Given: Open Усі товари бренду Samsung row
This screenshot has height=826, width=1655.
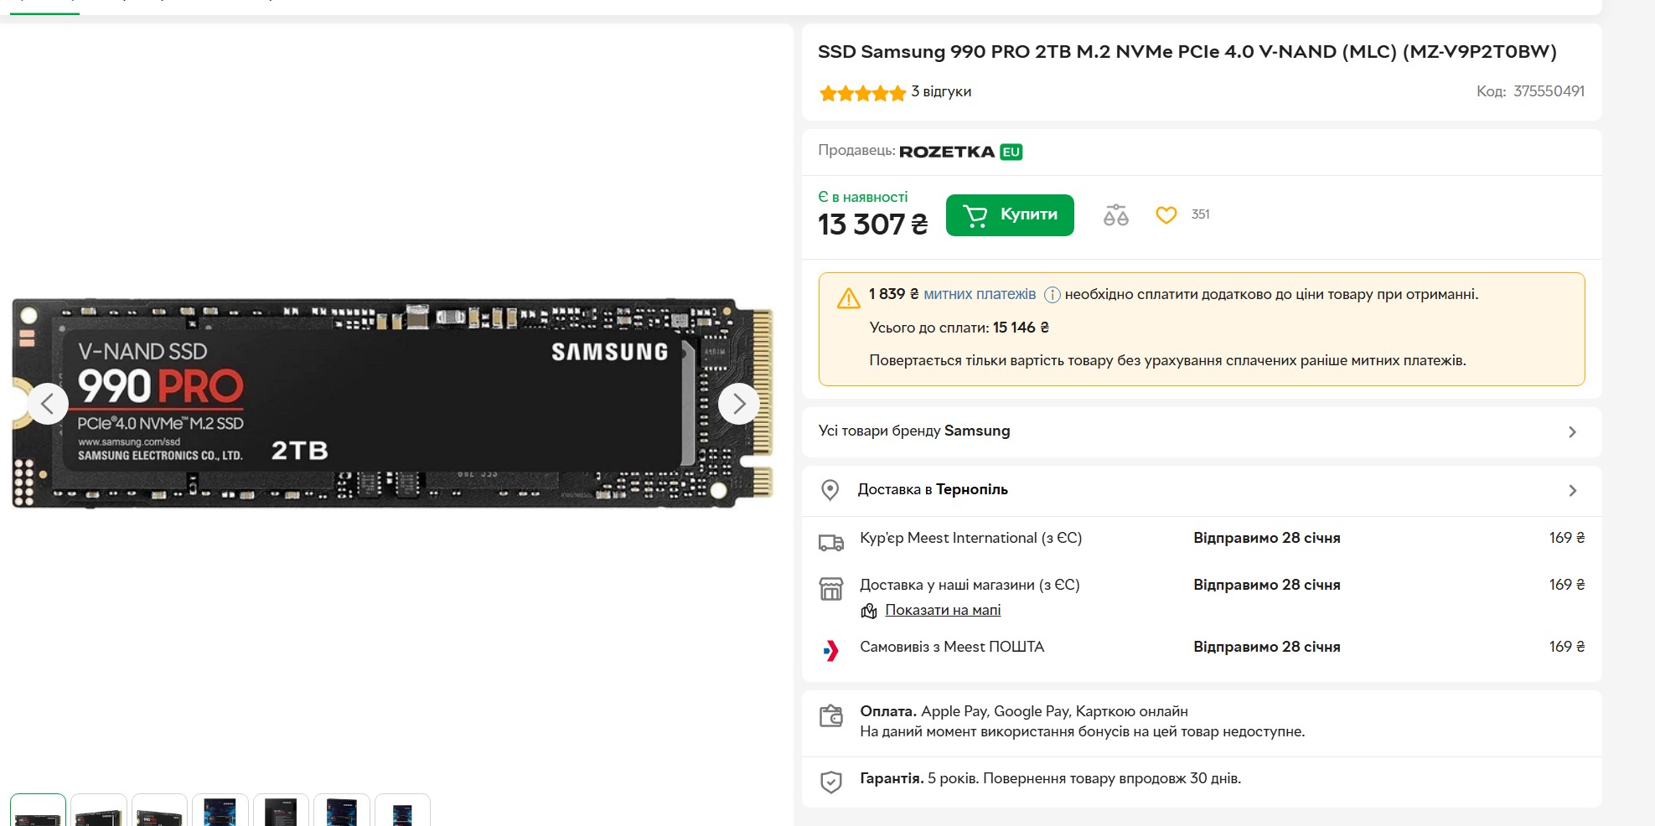Looking at the screenshot, I should pyautogui.click(x=1202, y=431).
